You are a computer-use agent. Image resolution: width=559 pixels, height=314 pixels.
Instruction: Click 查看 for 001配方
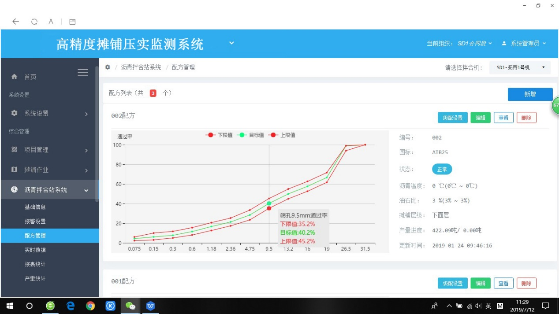point(503,283)
